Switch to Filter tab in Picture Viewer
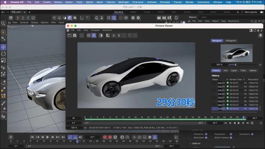Screen dimensions: 265x149 point(243,71)
